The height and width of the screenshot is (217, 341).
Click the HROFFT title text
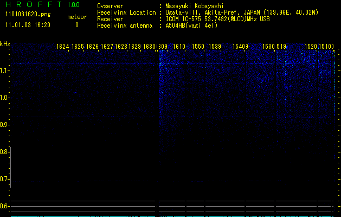tap(34, 4)
